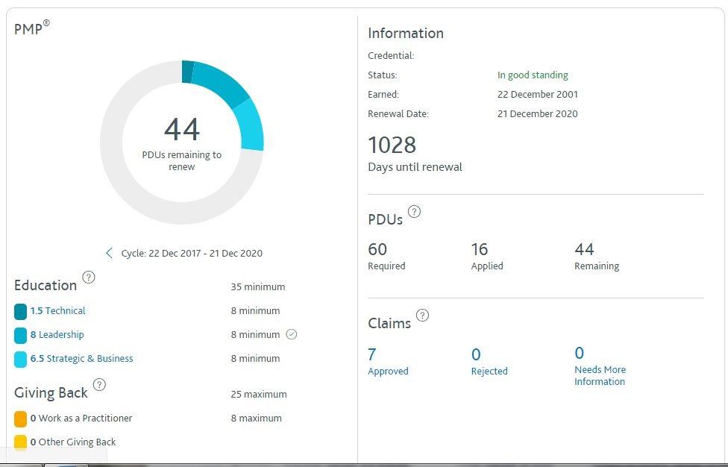Click the 'PMP' credential heading
The height and width of the screenshot is (467, 728).
pos(31,28)
